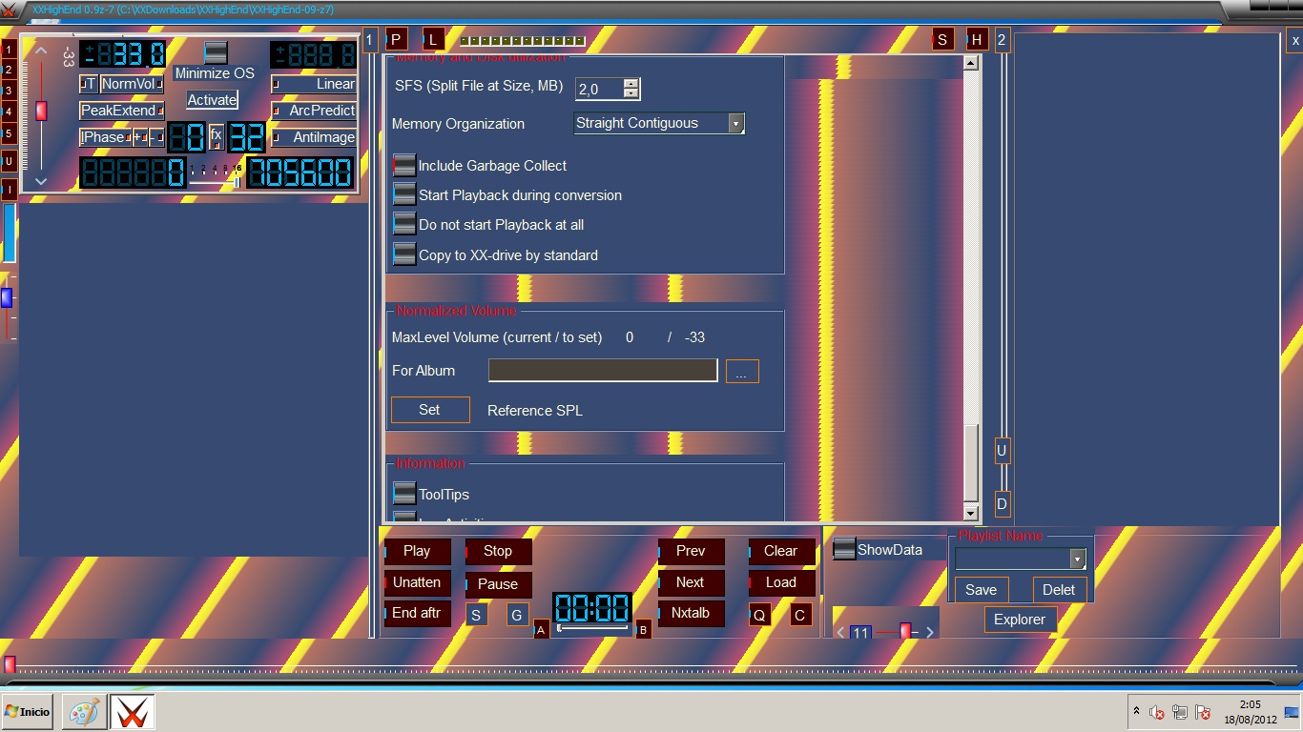Screen dimensions: 1303x732
Task: Skip to the Prev track
Action: pos(691,551)
